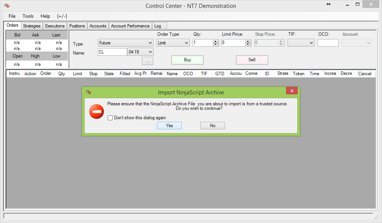
Task: Switch to the Accounts tab
Action: [x=98, y=26]
